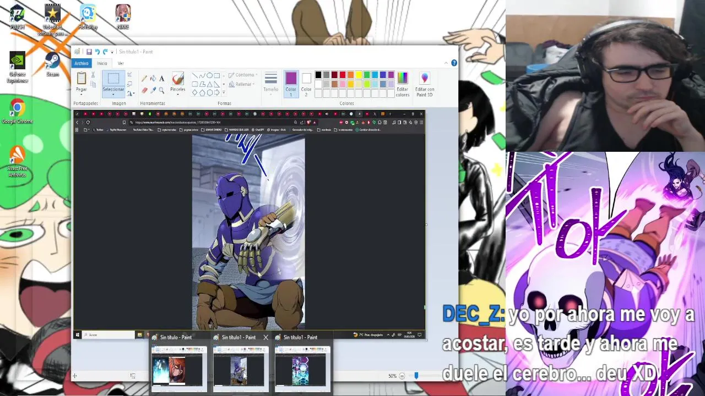This screenshot has width=705, height=396.
Task: Click the Save icon in Paint's quick access bar
Action: 89,52
